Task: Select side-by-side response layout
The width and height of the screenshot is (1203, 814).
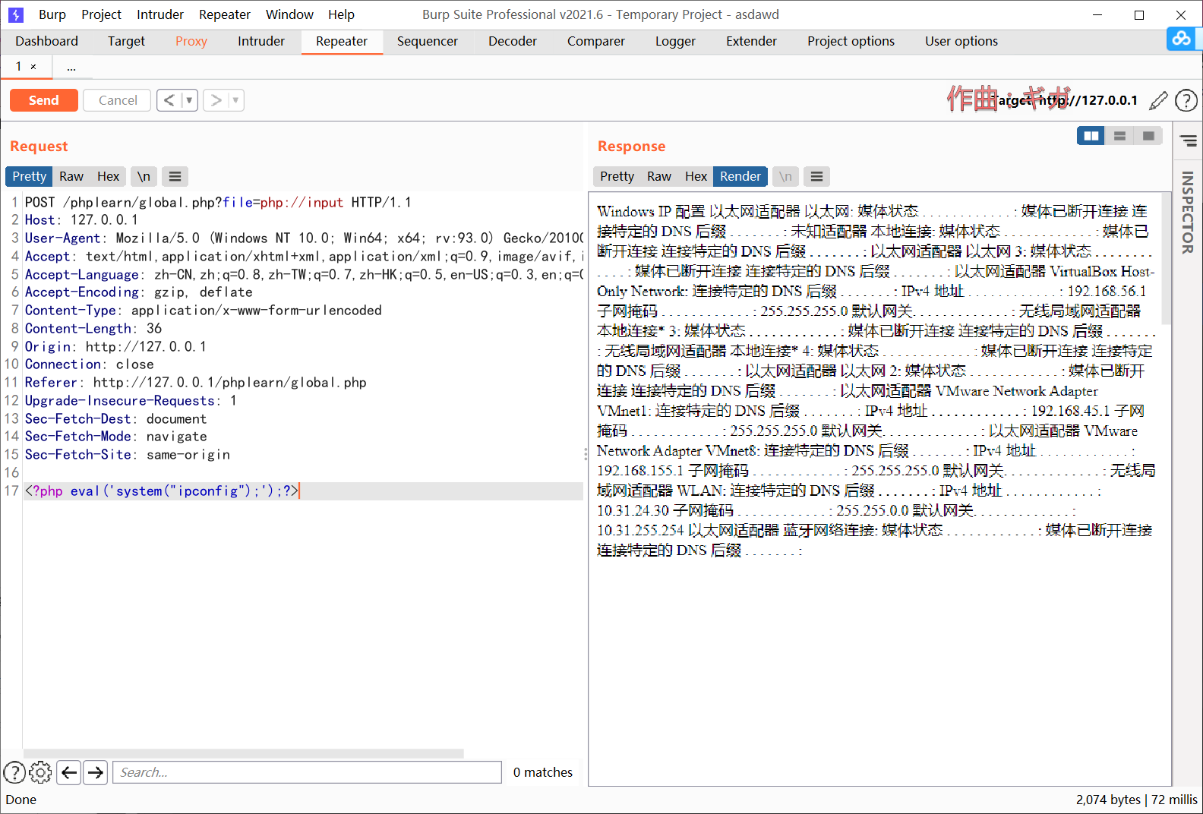Action: (x=1091, y=136)
